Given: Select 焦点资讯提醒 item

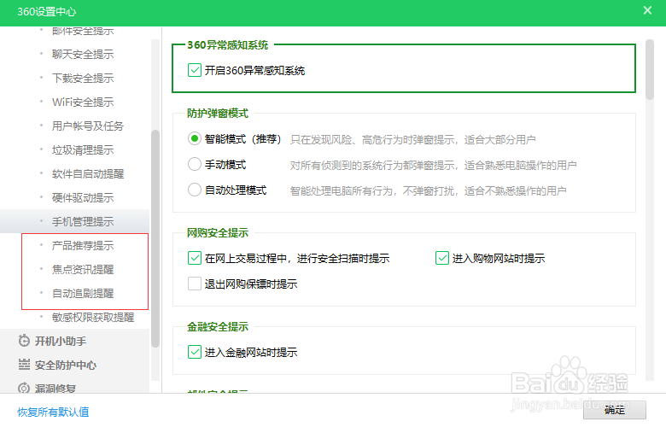Looking at the screenshot, I should pyautogui.click(x=83, y=269).
